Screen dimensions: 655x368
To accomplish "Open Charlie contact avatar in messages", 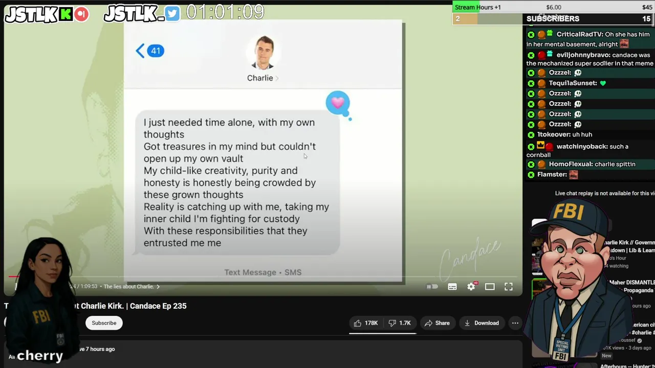I will (x=264, y=52).
